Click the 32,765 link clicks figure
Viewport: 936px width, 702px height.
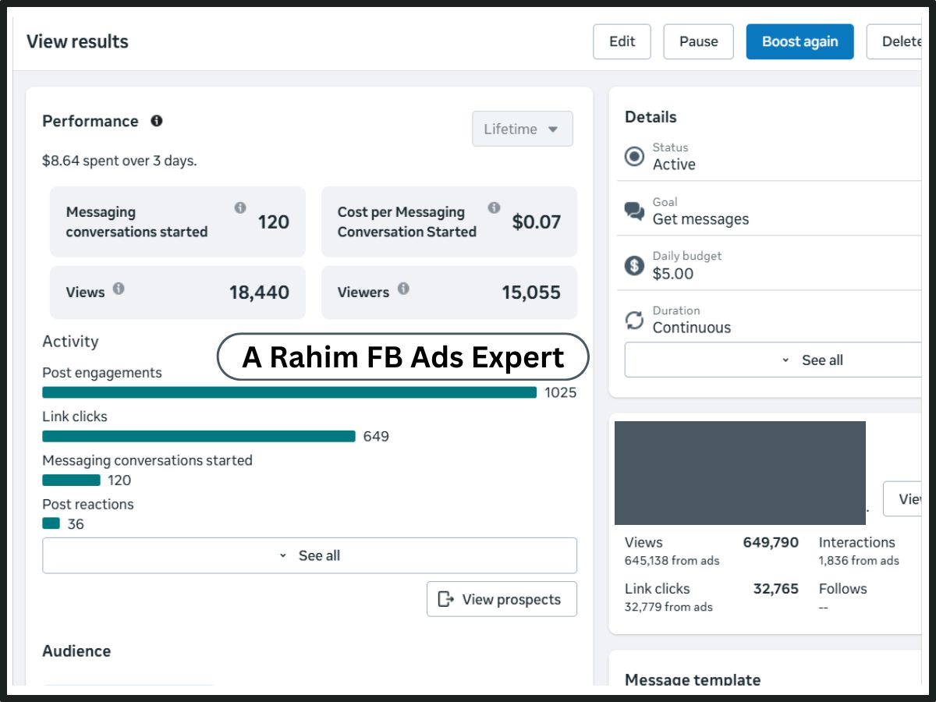[775, 589]
